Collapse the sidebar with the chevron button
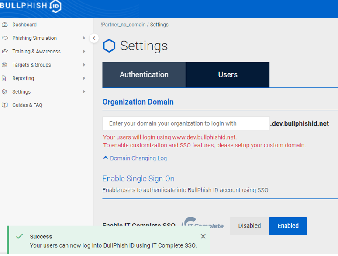The height and width of the screenshot is (256, 338). [94, 38]
